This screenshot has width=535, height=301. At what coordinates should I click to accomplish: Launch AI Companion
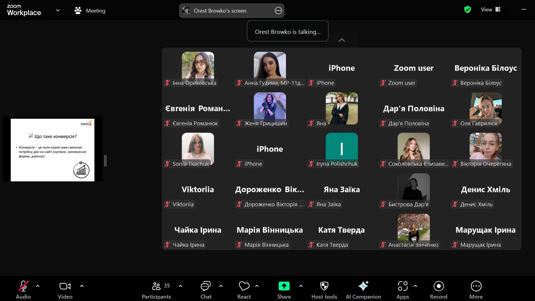coord(363,286)
